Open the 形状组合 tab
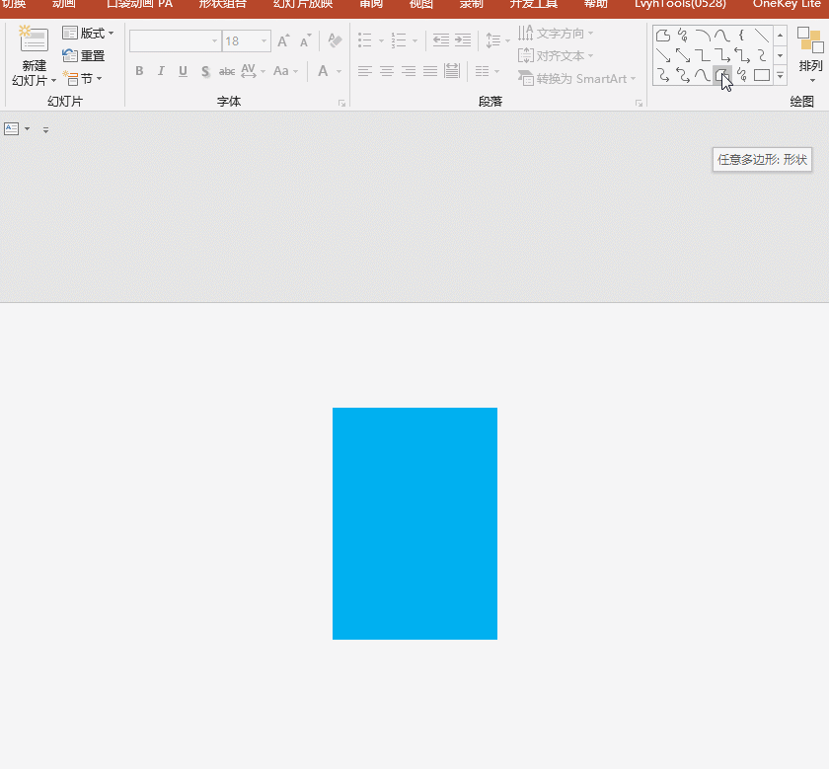 click(223, 4)
